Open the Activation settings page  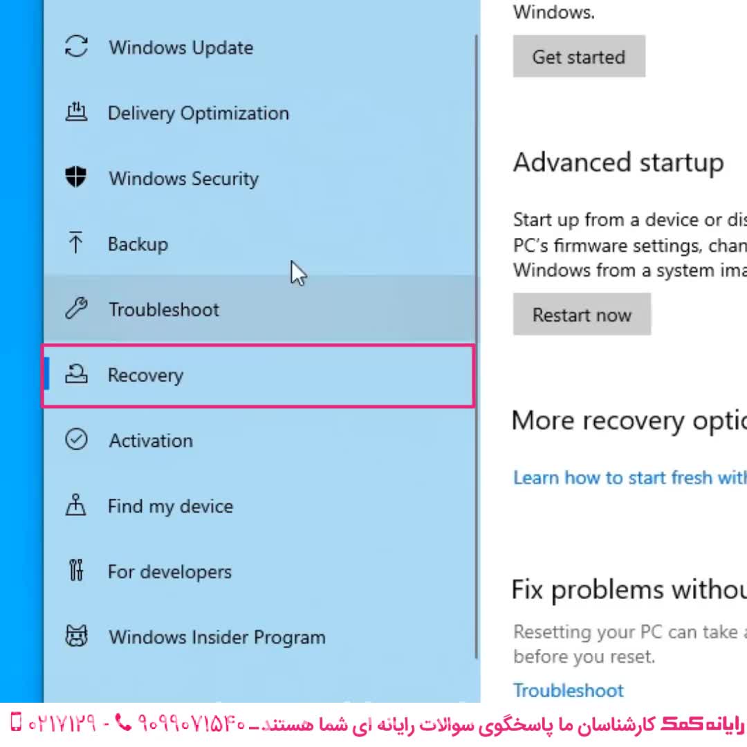point(150,441)
